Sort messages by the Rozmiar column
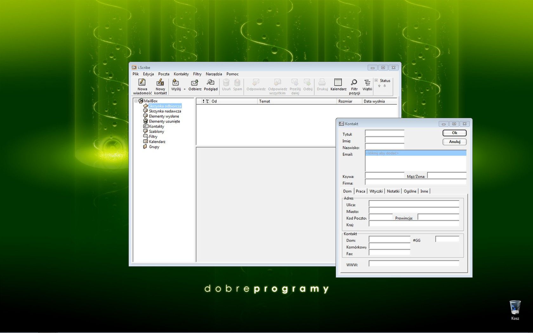Viewport: 533px width, 333px height. tap(349, 101)
